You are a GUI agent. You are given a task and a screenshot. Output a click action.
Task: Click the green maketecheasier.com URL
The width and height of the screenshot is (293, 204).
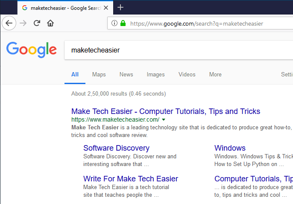[115, 119]
